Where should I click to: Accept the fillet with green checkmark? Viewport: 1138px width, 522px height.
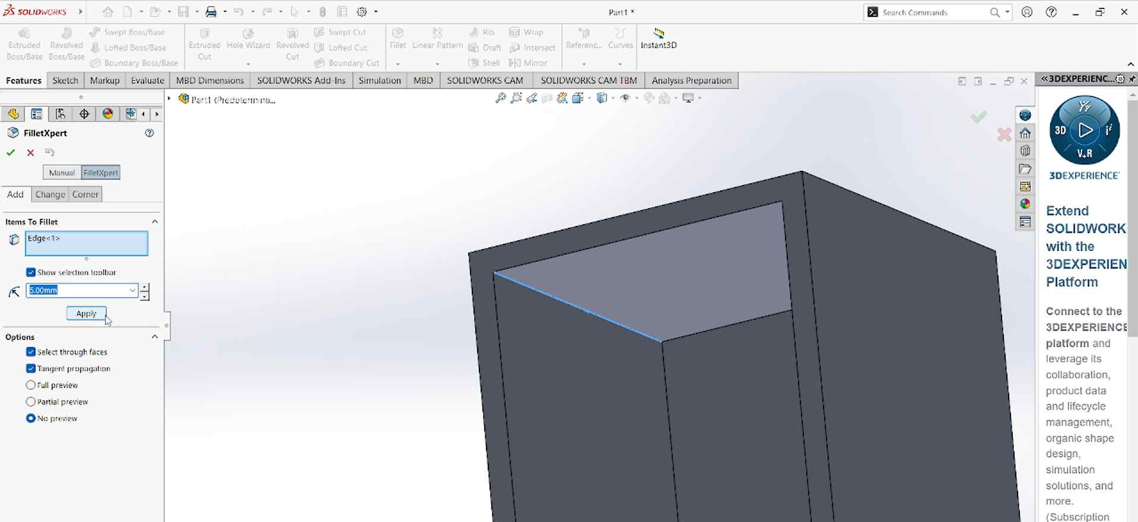tap(11, 153)
